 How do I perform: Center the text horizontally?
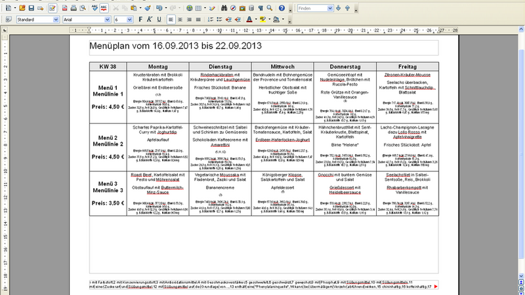point(180,20)
